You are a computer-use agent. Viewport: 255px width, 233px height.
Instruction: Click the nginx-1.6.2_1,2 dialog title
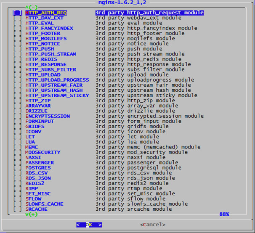pyautogui.click(x=122, y=3)
